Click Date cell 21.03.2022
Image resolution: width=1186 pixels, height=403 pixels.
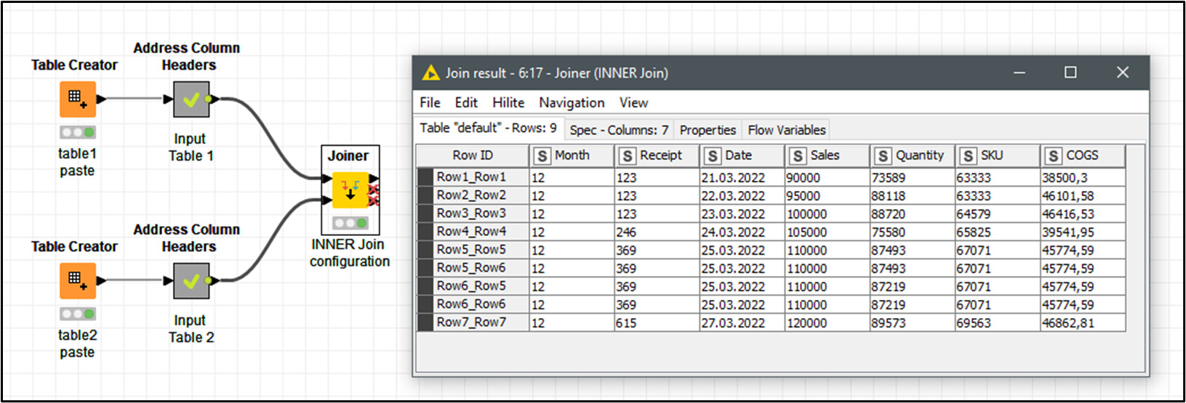point(742,177)
